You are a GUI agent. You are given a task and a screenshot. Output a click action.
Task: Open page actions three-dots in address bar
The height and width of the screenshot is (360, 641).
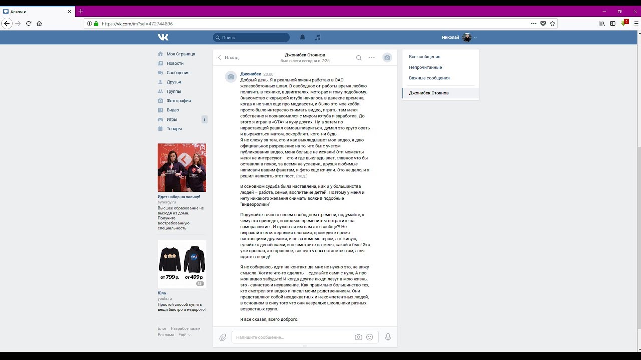[534, 23]
